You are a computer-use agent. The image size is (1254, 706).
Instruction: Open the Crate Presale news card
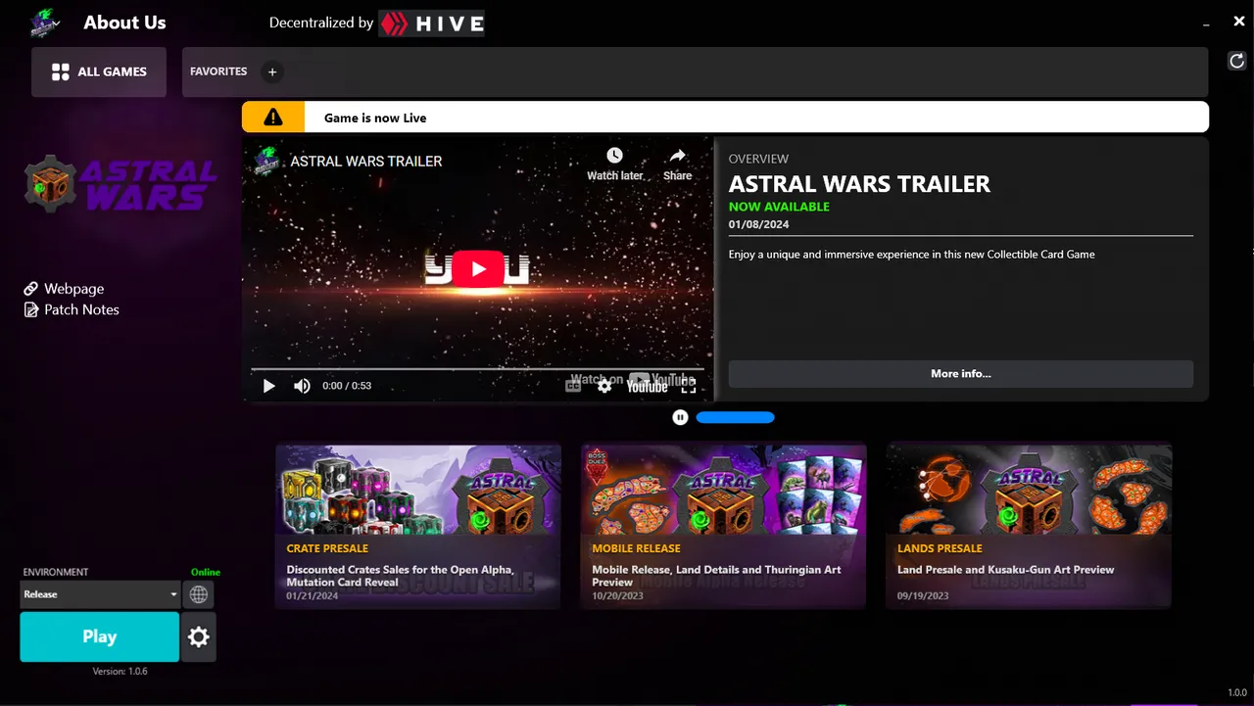(x=418, y=527)
